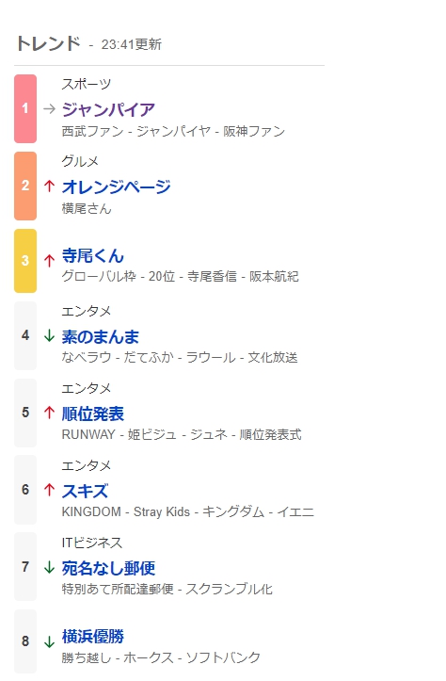Open the オレンジページ trend link
Image resolution: width=446 pixels, height=681 pixels.
(x=116, y=186)
